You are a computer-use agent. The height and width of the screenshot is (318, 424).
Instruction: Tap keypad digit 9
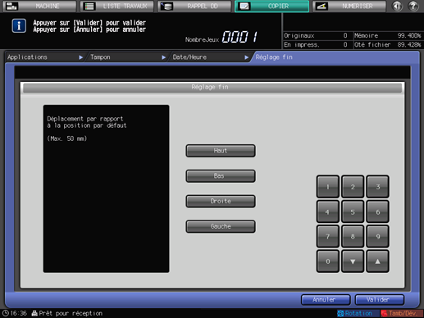click(378, 237)
